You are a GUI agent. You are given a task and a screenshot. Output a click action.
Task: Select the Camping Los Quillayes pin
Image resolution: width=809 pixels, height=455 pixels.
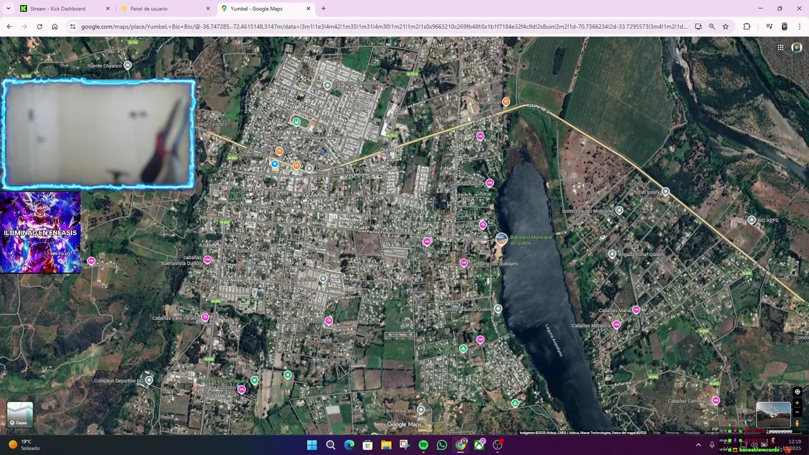(x=464, y=263)
